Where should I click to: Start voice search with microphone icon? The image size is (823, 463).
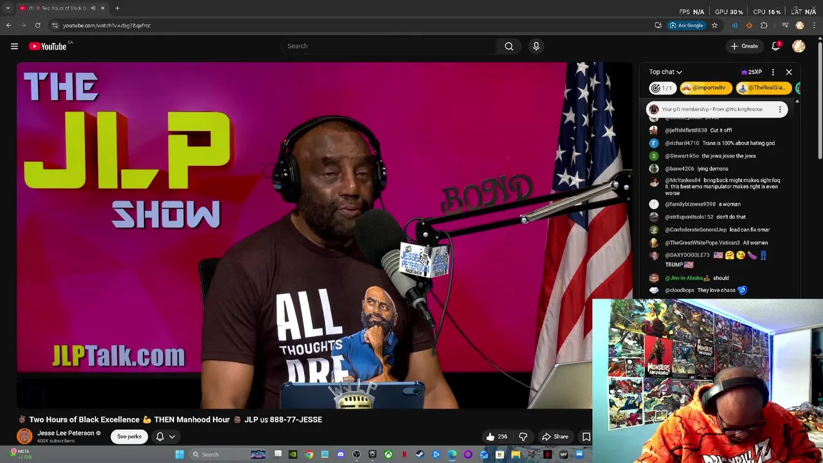click(x=536, y=46)
